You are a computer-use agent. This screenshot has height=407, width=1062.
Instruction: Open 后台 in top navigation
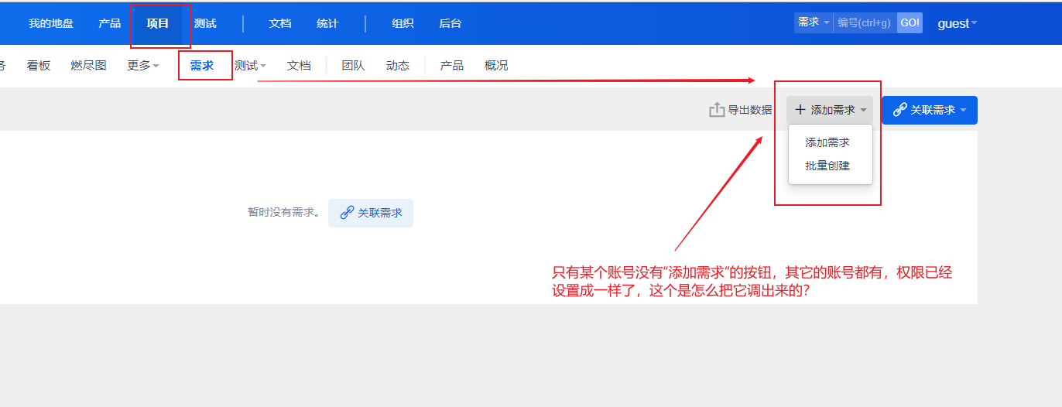(450, 23)
